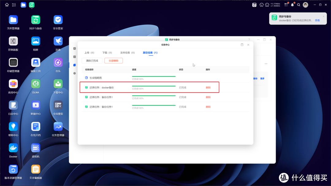The width and height of the screenshot is (331, 186).
Task: Click 查看 in the notification popup
Action: [317, 20]
